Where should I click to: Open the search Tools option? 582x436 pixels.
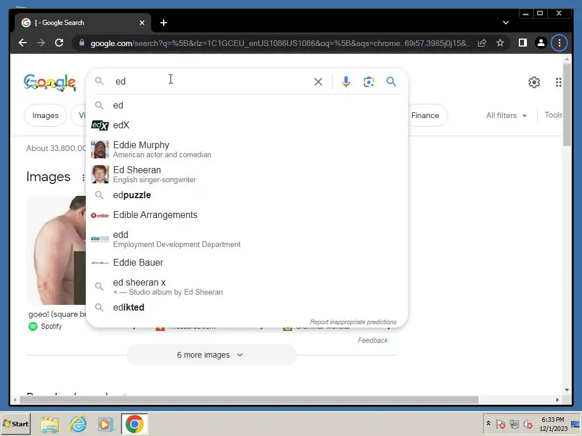(554, 115)
